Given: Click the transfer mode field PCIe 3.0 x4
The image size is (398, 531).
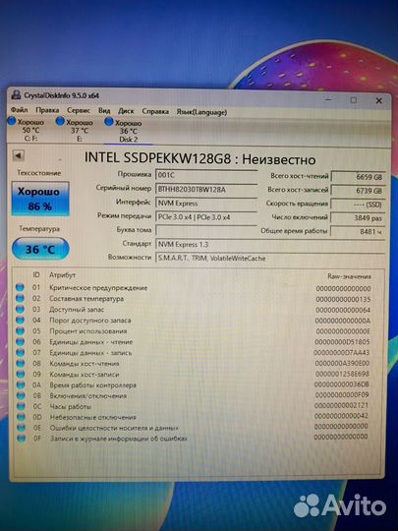Looking at the screenshot, I should (206, 217).
